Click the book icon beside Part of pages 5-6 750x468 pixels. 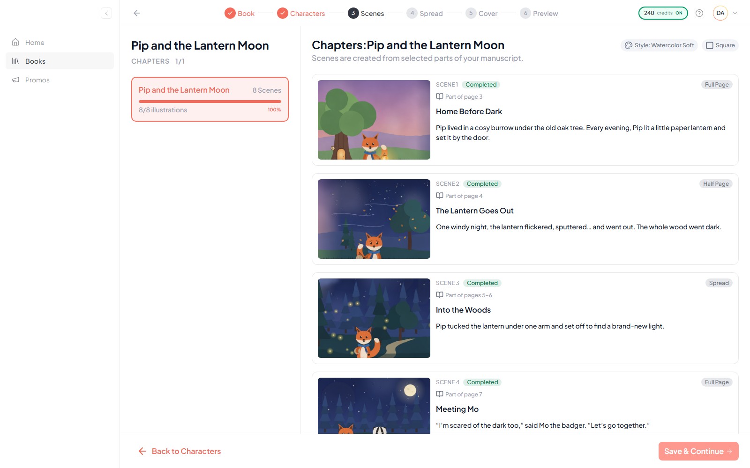coord(440,295)
